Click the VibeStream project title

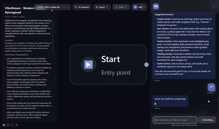click(19, 10)
